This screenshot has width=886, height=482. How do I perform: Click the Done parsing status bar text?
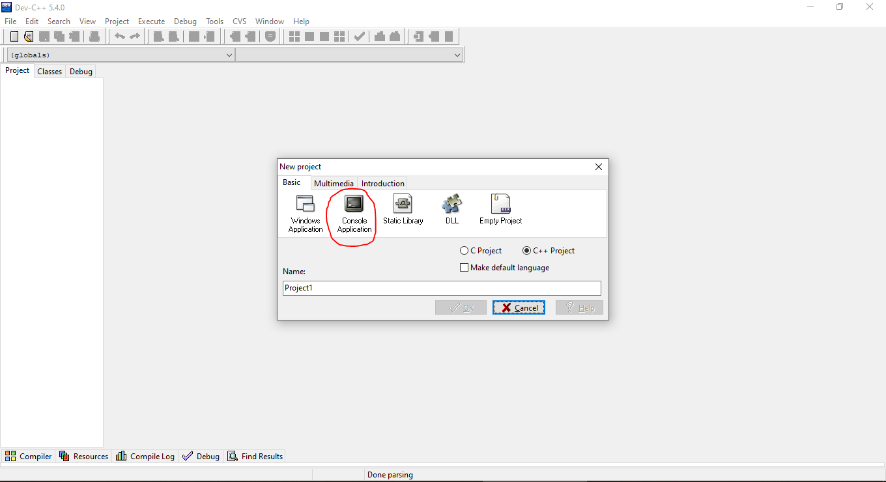(390, 475)
